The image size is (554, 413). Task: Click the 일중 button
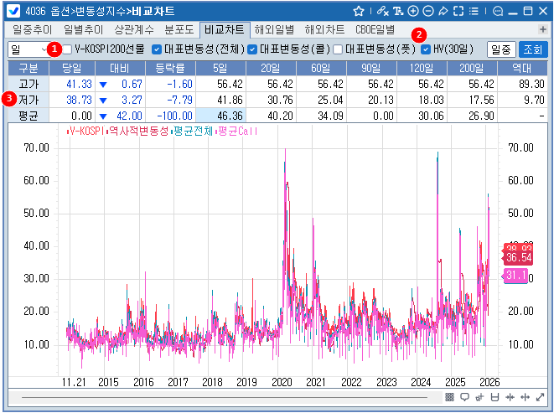500,49
